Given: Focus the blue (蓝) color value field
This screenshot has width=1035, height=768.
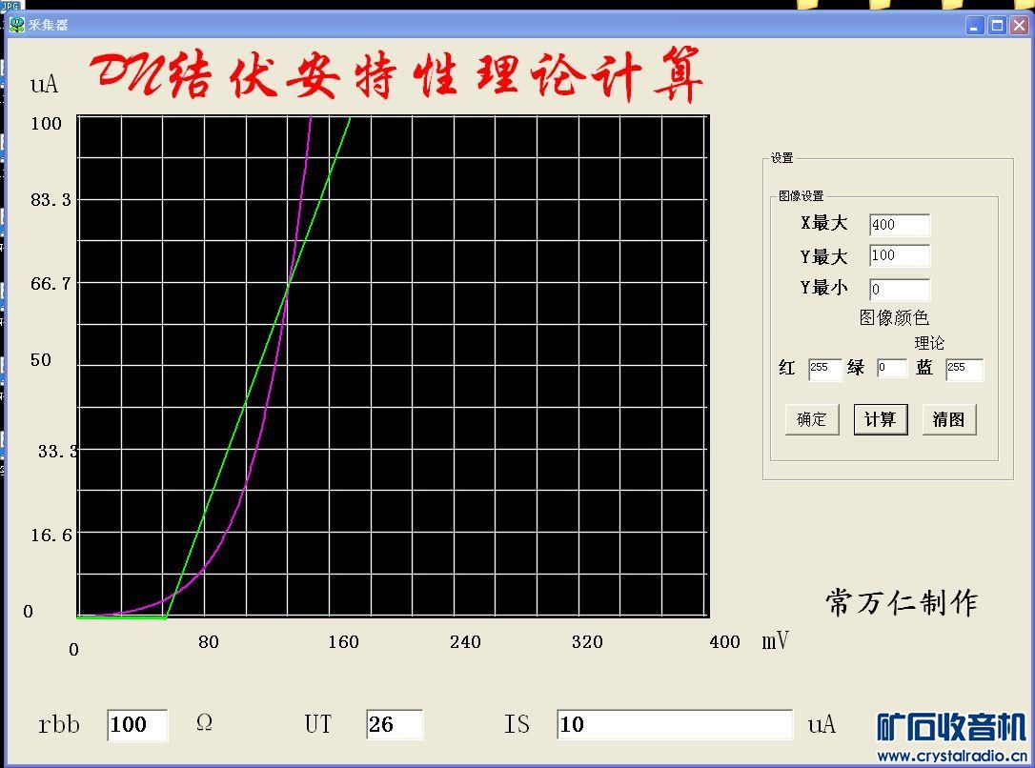Looking at the screenshot, I should coord(964,370).
